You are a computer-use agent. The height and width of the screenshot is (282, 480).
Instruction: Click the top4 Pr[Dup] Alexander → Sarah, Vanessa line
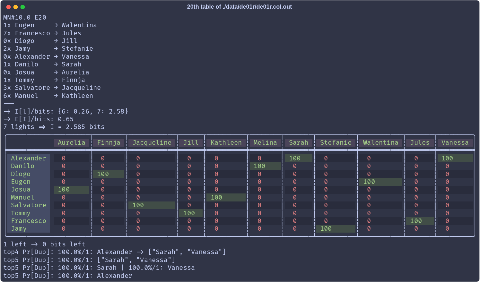click(x=115, y=252)
